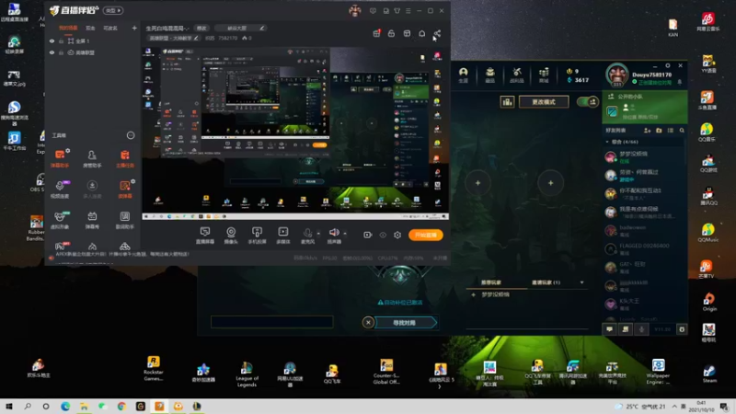This screenshot has width=736, height=414.
Task: Click the lobby chat input field
Action: (271, 321)
